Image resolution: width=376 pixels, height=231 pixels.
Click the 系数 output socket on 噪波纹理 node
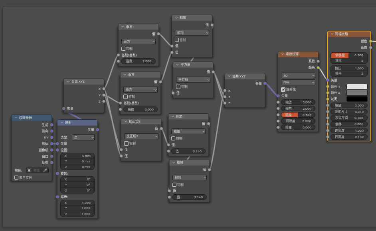[x=318, y=61]
